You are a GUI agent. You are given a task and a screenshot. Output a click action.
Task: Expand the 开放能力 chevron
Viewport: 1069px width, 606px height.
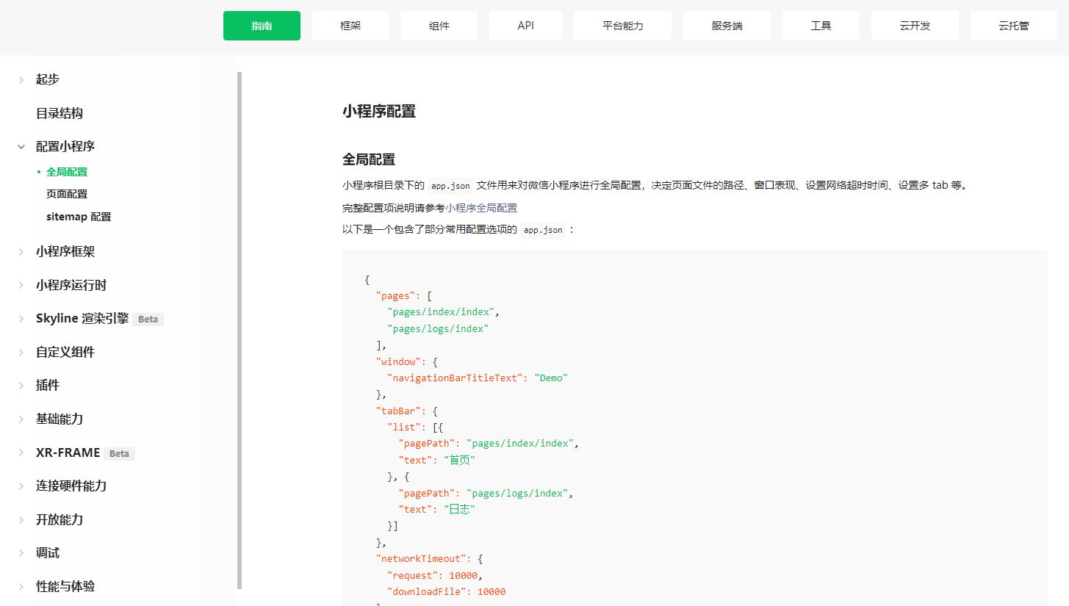coord(21,519)
